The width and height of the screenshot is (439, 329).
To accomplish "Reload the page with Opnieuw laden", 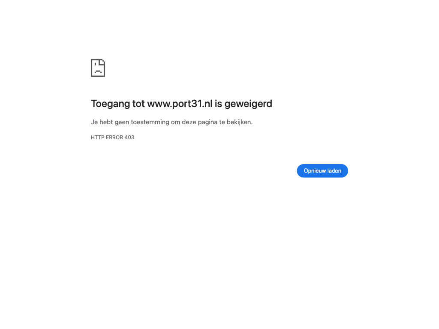I will 322,170.
